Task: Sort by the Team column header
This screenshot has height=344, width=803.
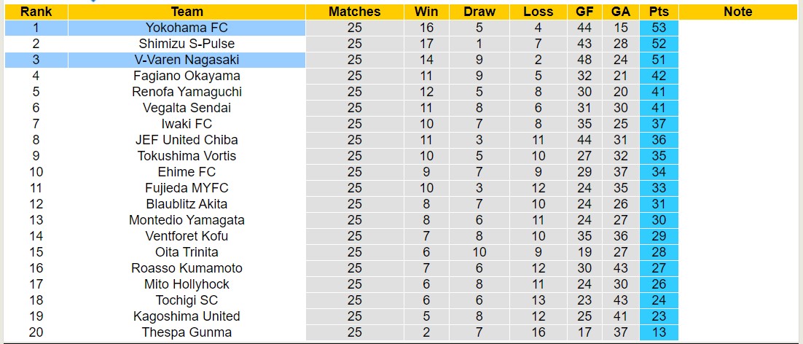Action: click(187, 12)
